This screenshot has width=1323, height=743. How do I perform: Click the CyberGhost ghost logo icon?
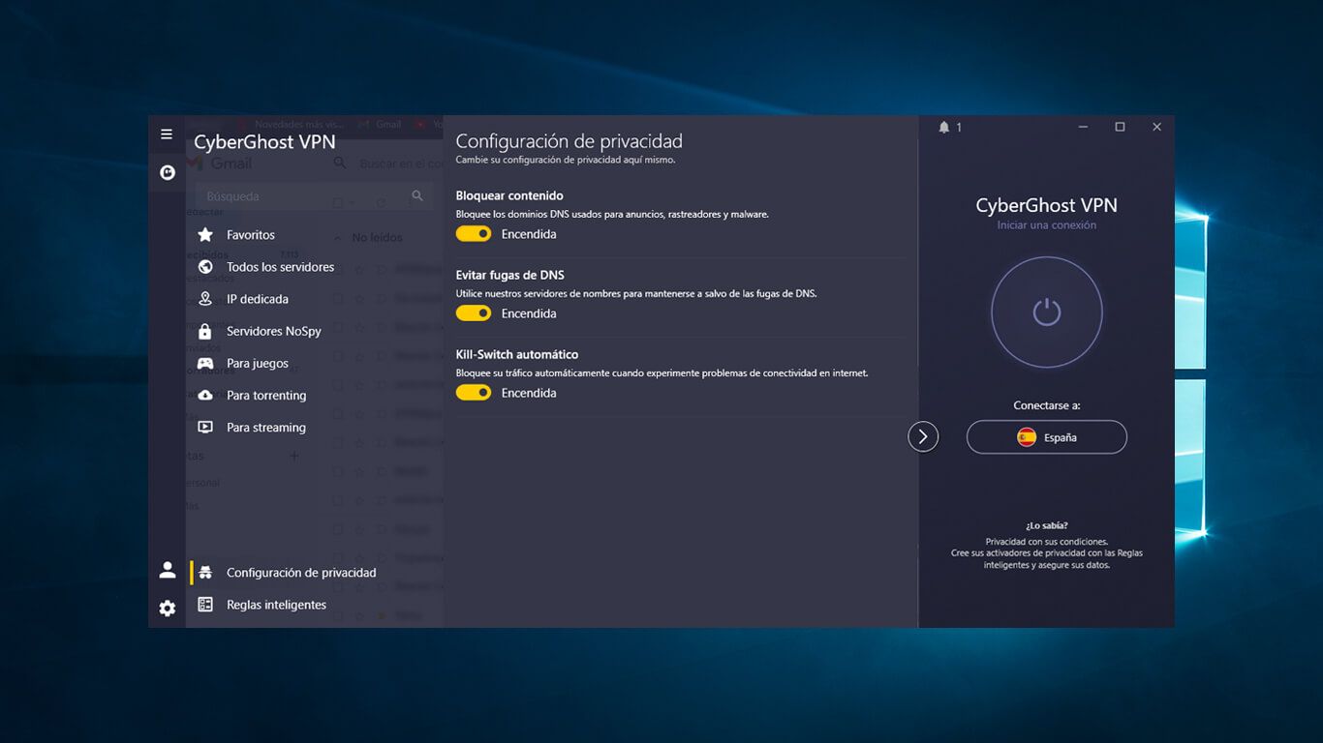pyautogui.click(x=168, y=172)
